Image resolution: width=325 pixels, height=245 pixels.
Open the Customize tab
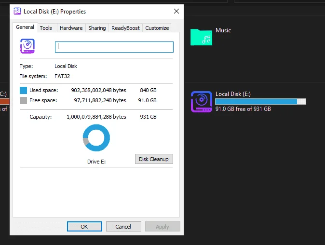tap(157, 28)
